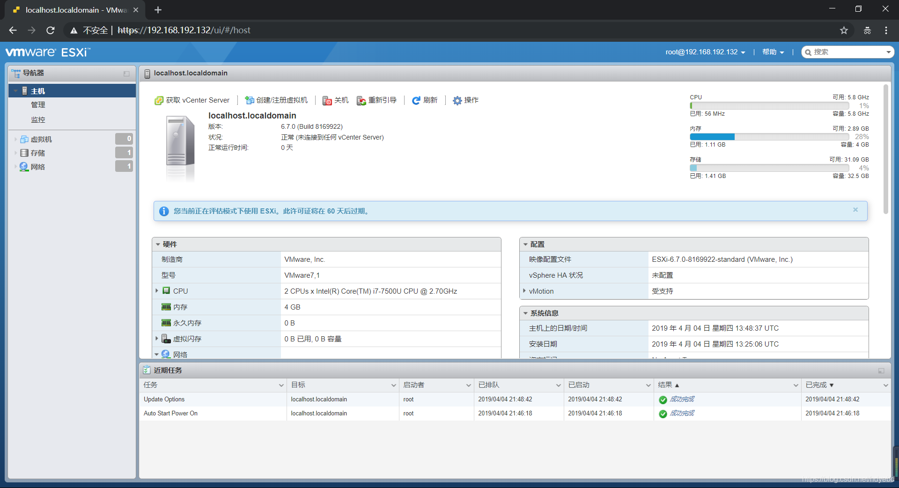The width and height of the screenshot is (899, 488).
Task: Click the incognito icon in browser toolbar
Action: [x=867, y=30]
